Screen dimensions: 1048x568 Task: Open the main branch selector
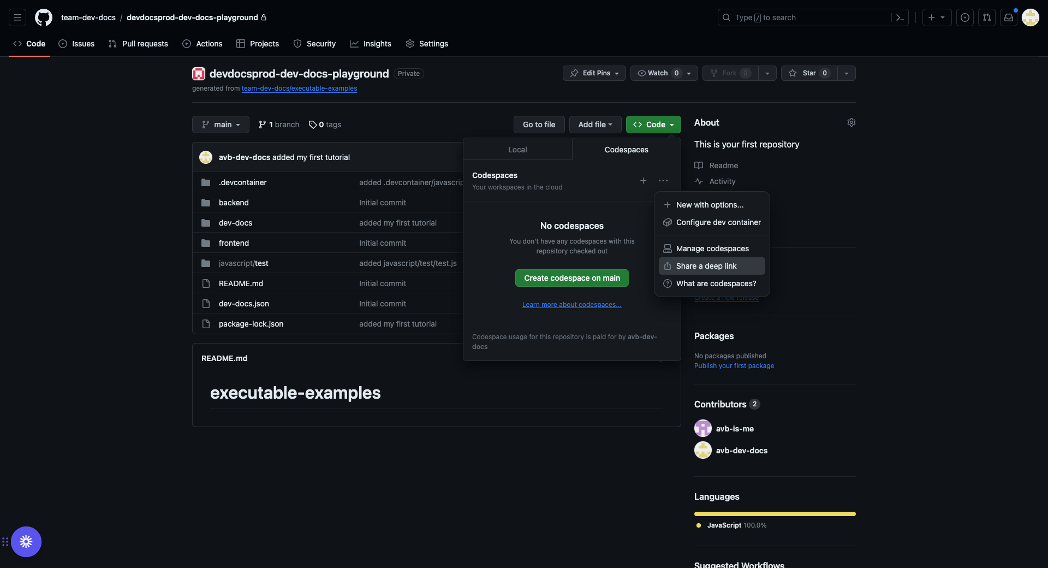pos(221,125)
